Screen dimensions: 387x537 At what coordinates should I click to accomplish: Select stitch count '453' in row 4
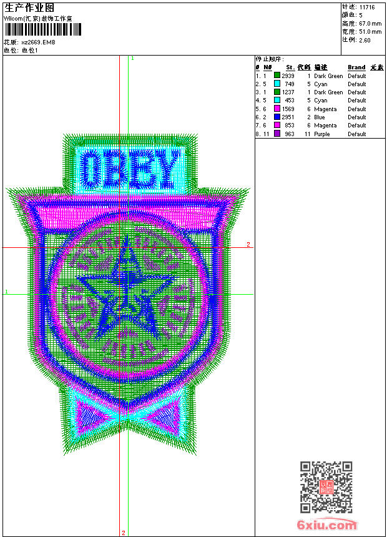tap(290, 101)
